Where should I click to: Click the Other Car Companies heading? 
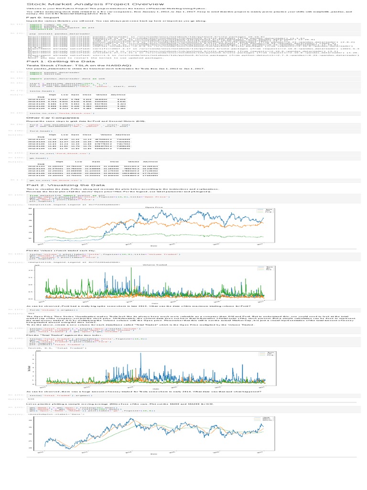(x=53, y=118)
